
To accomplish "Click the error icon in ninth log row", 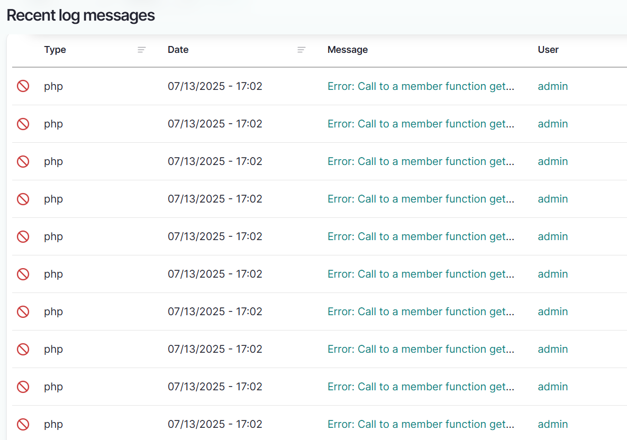I will coord(23,387).
